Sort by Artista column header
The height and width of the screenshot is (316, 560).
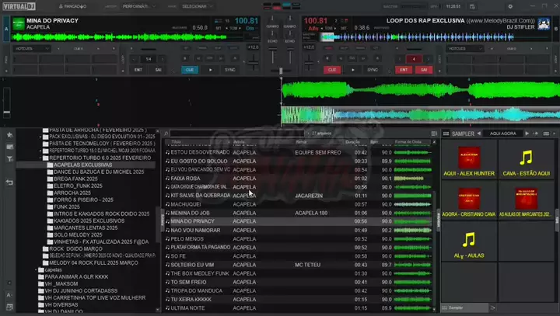[x=263, y=142]
